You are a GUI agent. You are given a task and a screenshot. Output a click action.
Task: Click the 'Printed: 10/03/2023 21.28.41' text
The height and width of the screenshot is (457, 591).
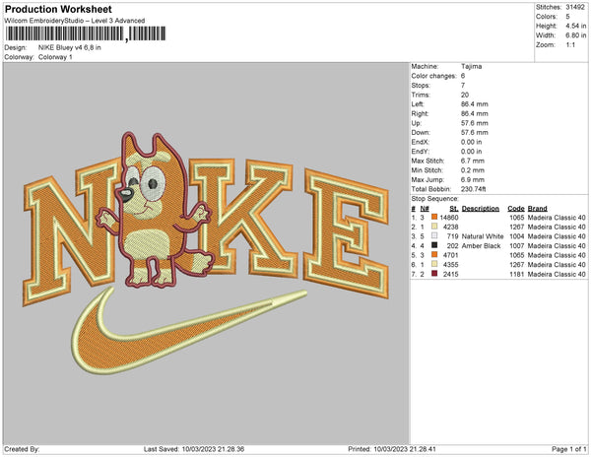point(392,449)
